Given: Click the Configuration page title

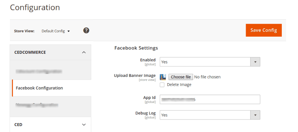Looking at the screenshot, I should 35,8.
